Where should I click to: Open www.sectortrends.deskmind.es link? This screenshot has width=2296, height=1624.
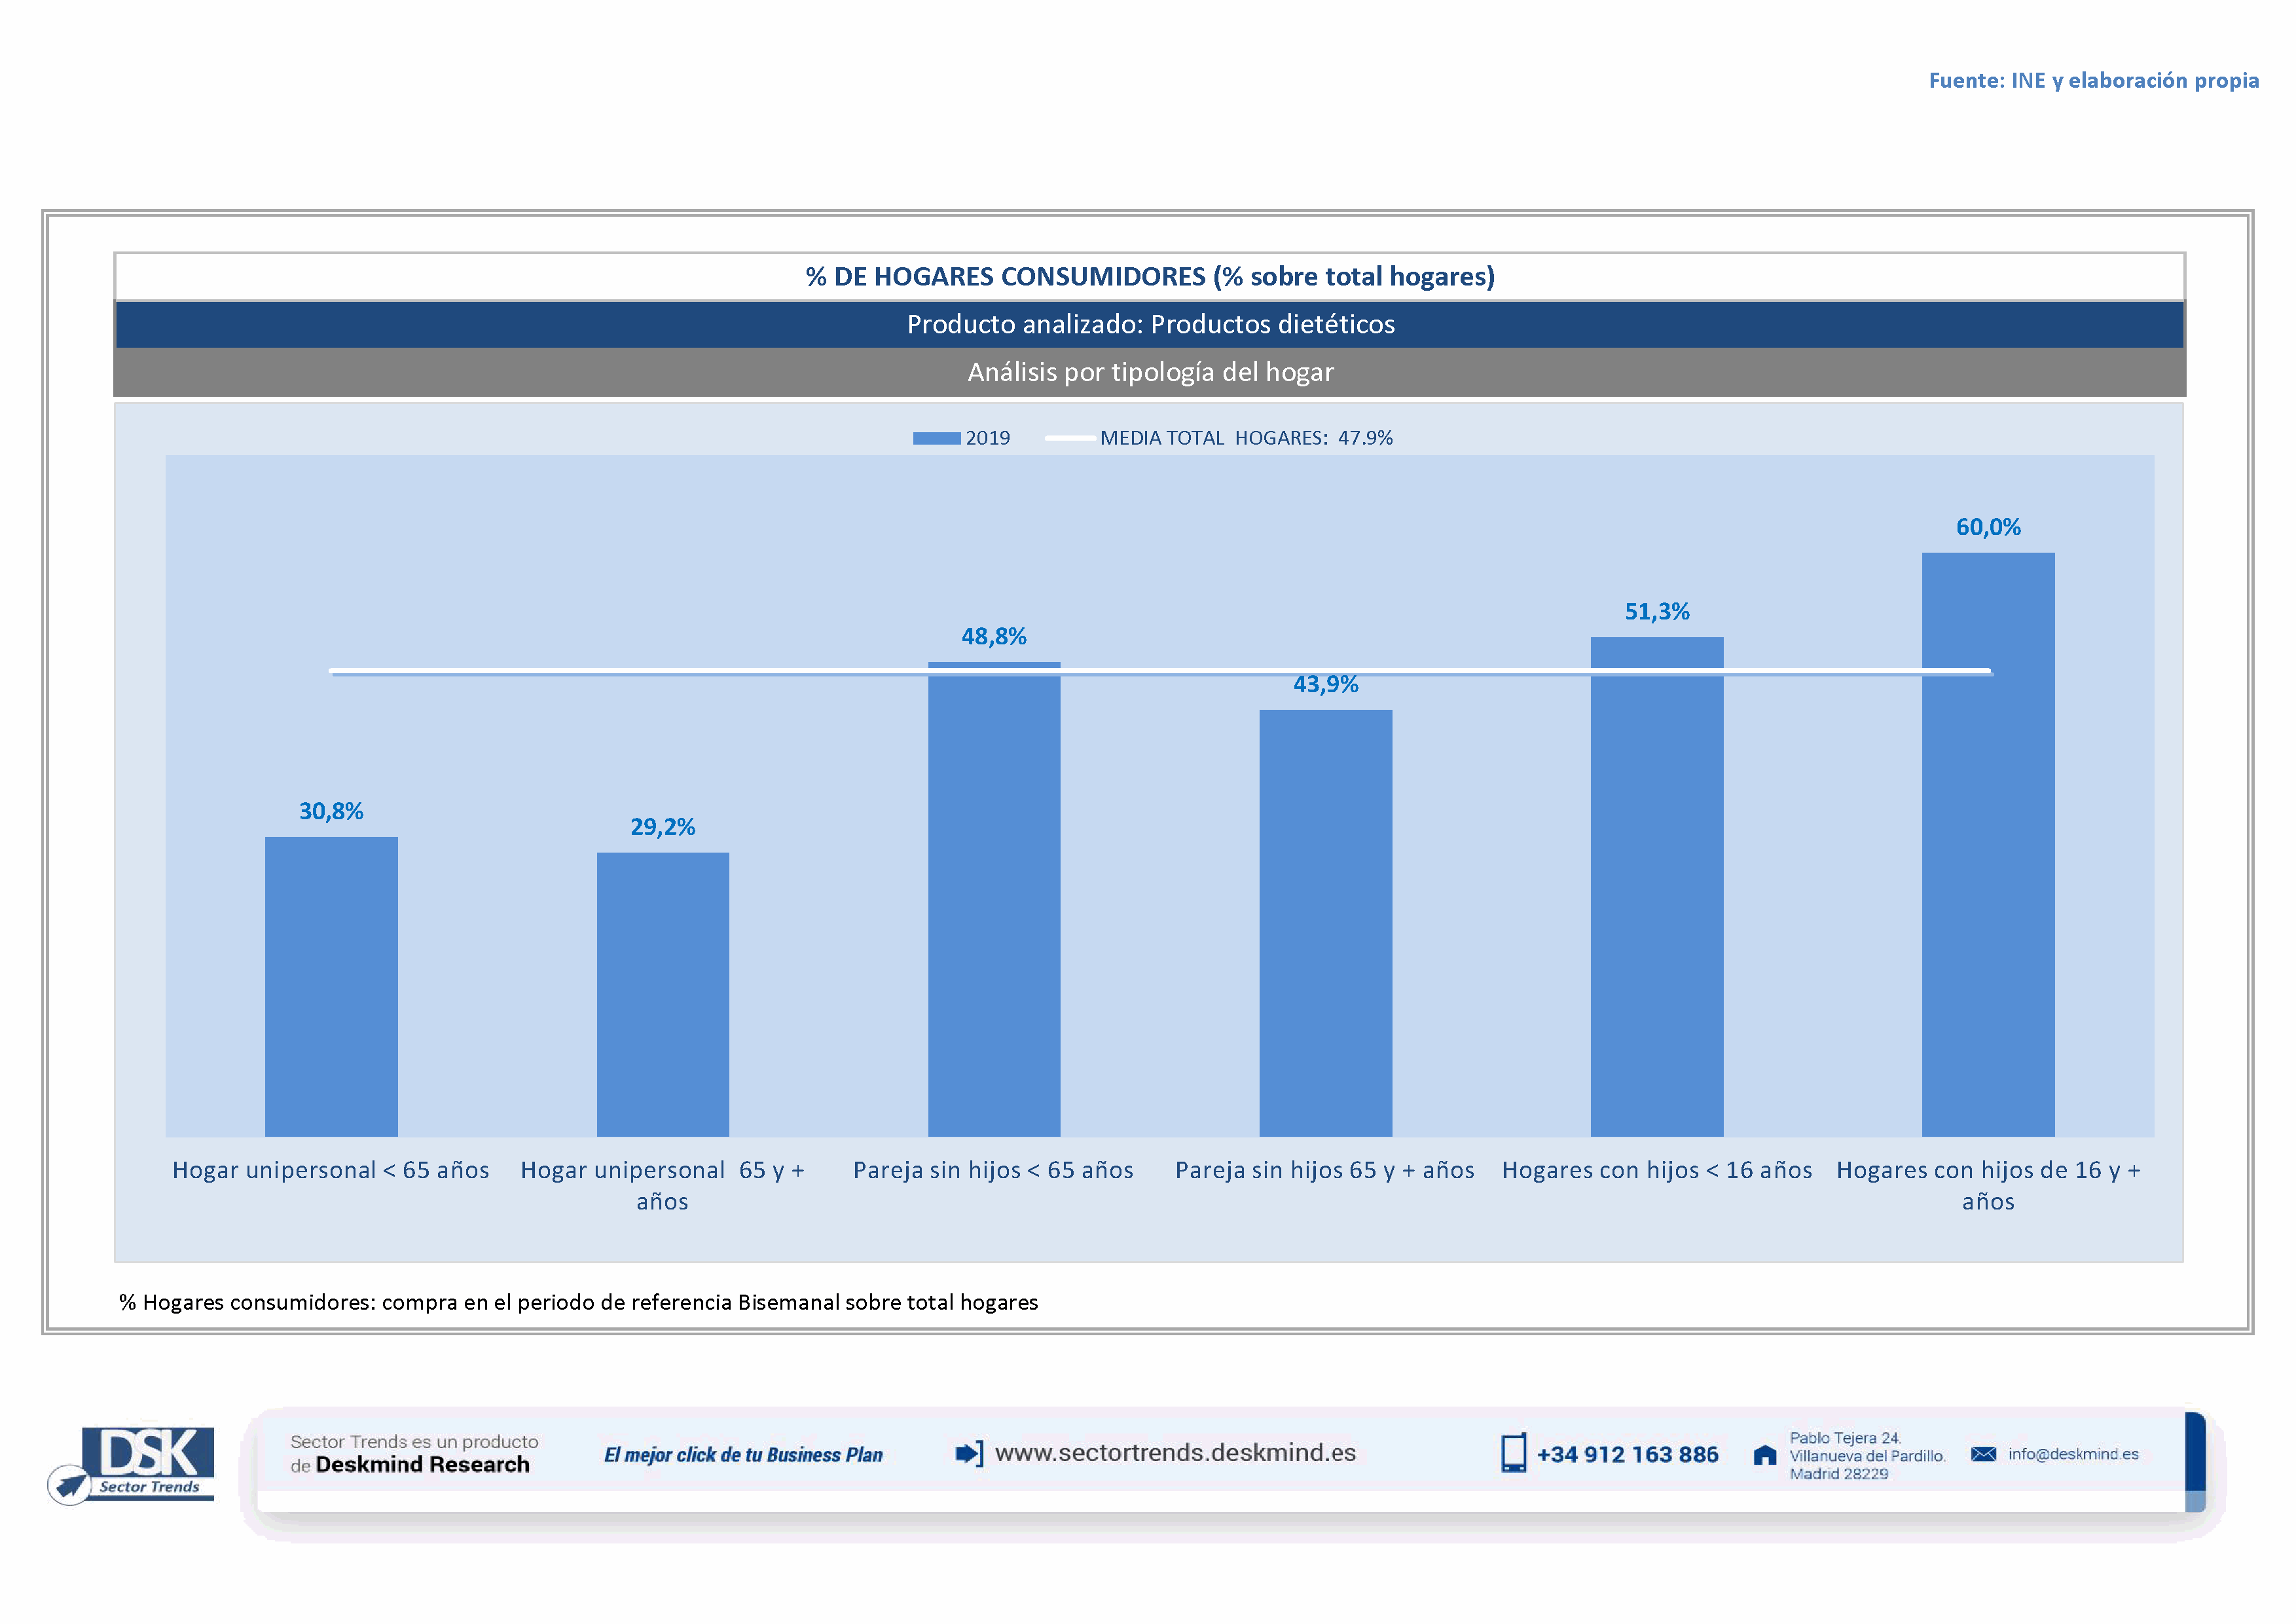(x=1175, y=1453)
